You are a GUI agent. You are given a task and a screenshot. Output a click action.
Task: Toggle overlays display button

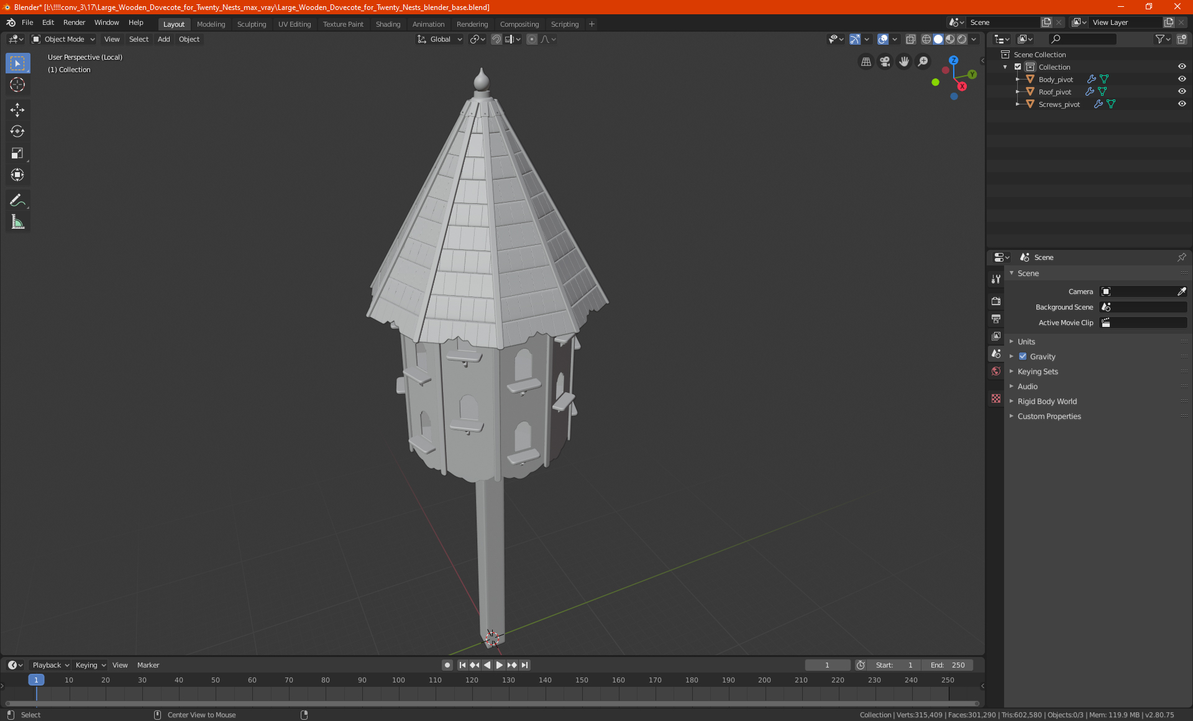pyautogui.click(x=883, y=39)
